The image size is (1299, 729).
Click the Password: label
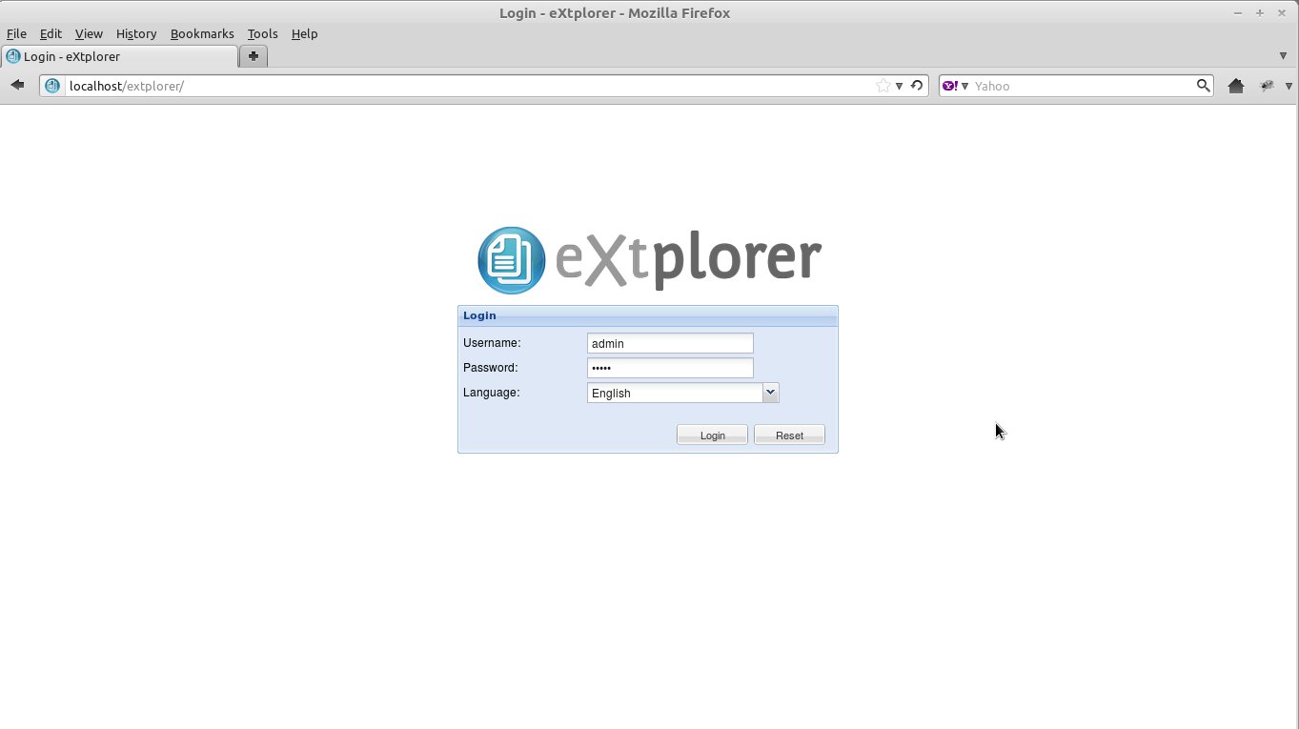(491, 368)
